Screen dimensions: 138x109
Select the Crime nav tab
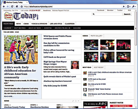coord(26,24)
